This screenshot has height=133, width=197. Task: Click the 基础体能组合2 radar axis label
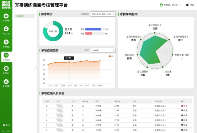point(181,37)
